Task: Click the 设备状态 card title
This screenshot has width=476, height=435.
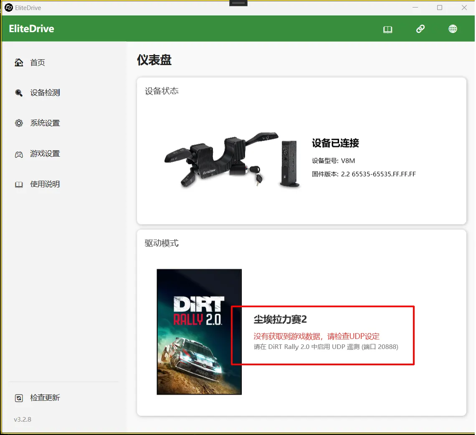Action: pos(162,91)
